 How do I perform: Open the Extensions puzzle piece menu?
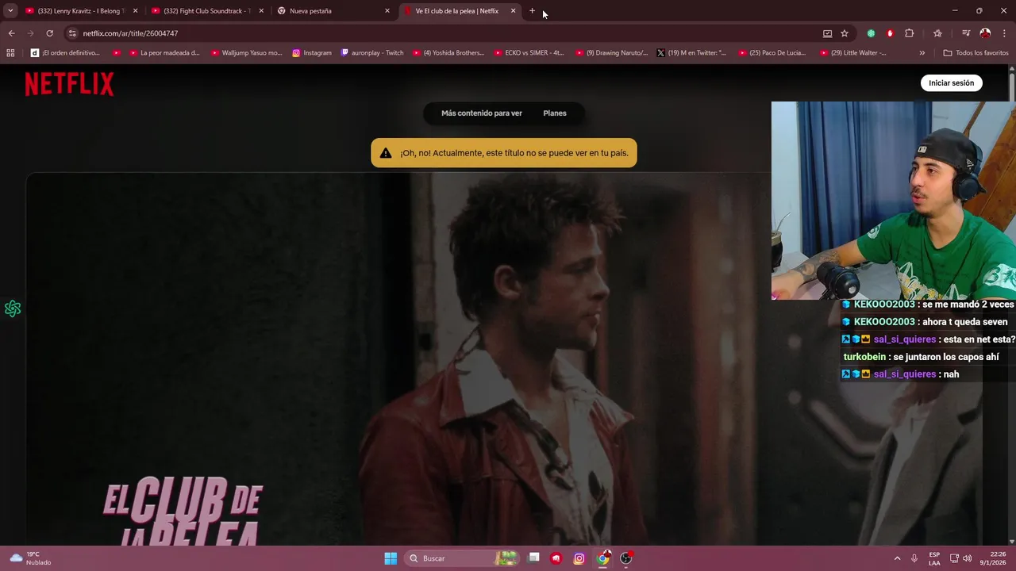[910, 33]
